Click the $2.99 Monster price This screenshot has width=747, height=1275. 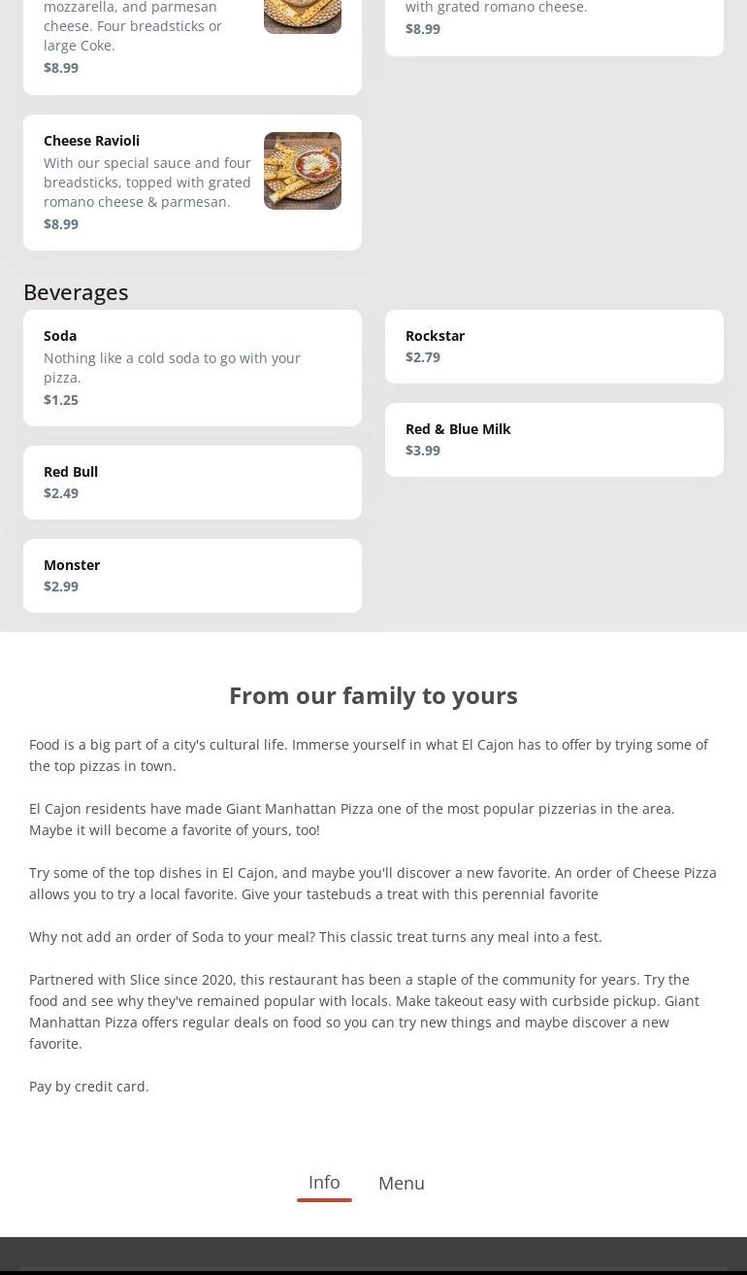(x=61, y=587)
